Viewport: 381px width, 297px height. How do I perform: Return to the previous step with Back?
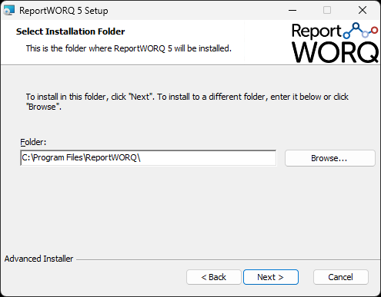pos(214,277)
